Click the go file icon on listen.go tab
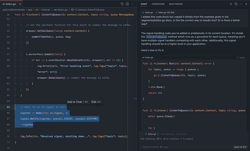The height and width of the screenshot is (151, 250). click(4, 4)
